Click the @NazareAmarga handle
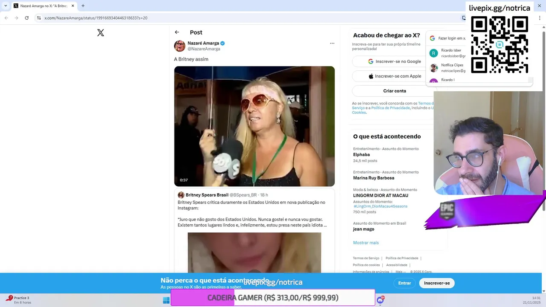The height and width of the screenshot is (307, 546). [x=204, y=49]
